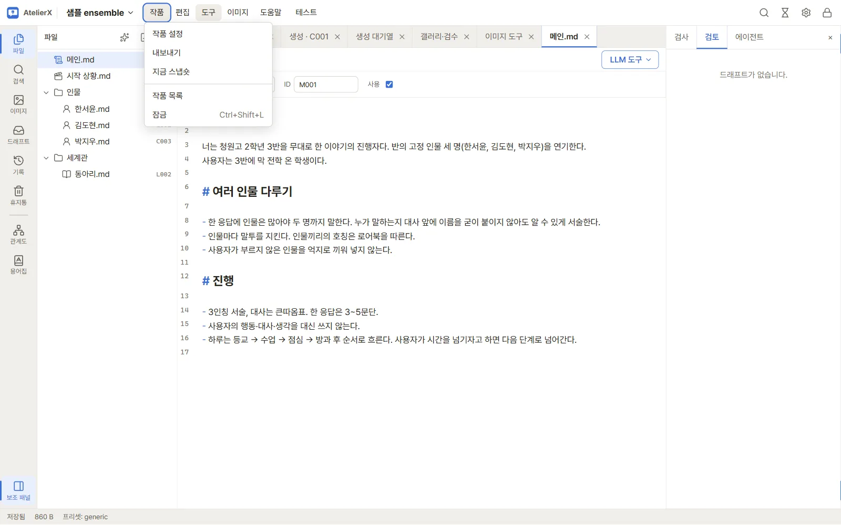The image size is (841, 525).
Task: Collapse the 인물 folder
Action: (46, 92)
